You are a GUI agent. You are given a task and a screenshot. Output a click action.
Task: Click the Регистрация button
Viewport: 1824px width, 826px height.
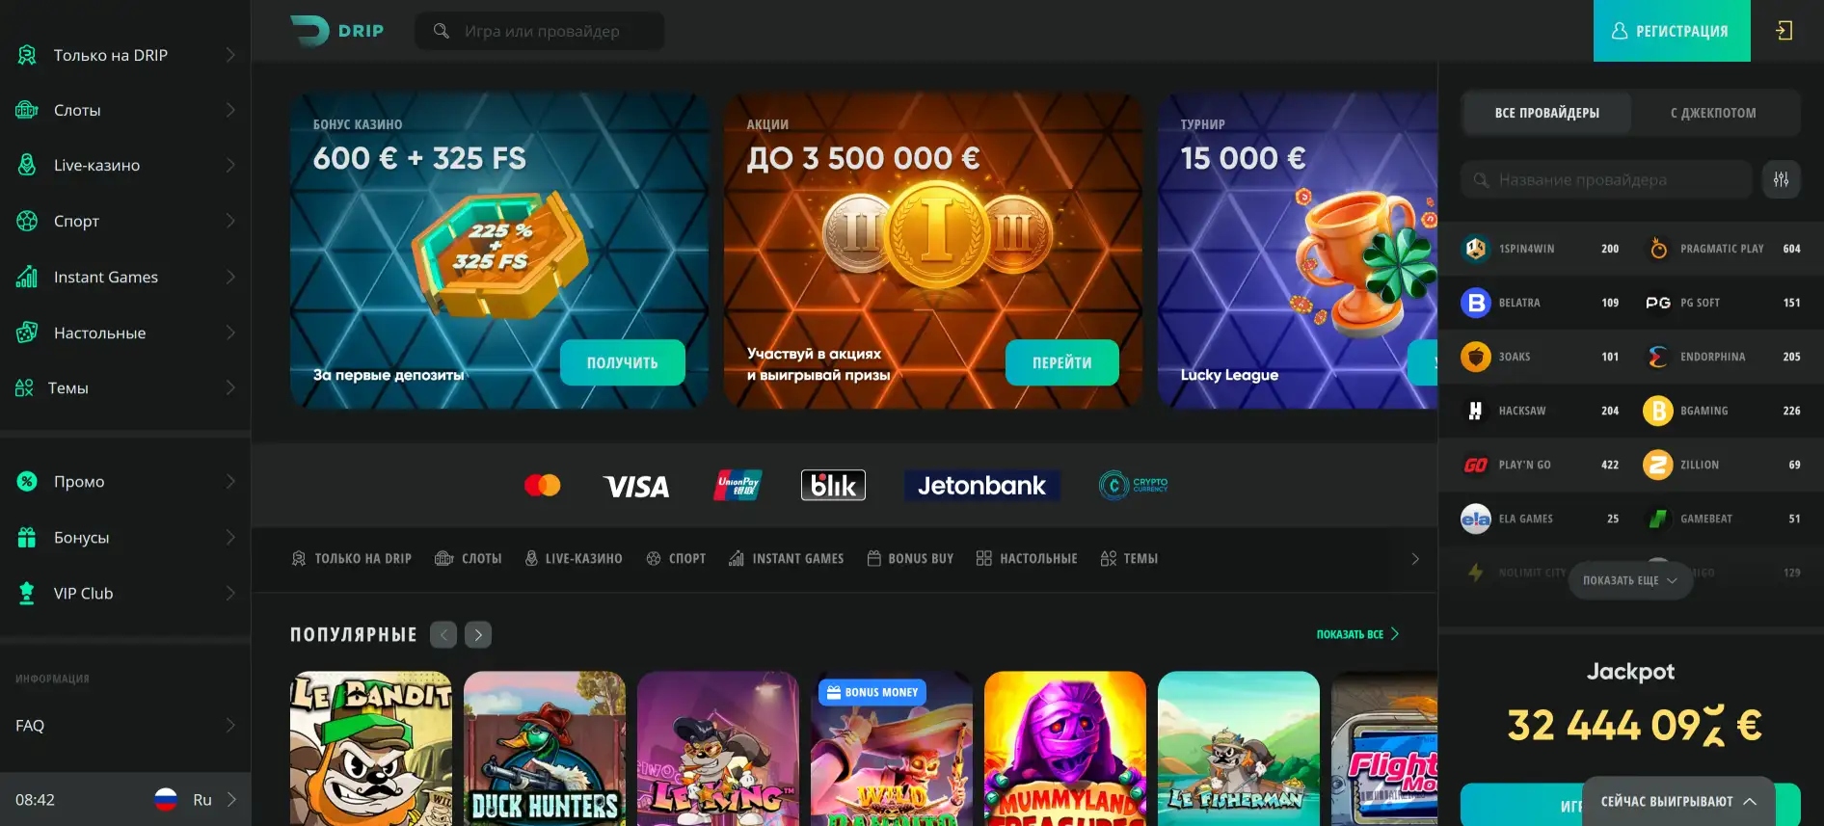point(1672,31)
